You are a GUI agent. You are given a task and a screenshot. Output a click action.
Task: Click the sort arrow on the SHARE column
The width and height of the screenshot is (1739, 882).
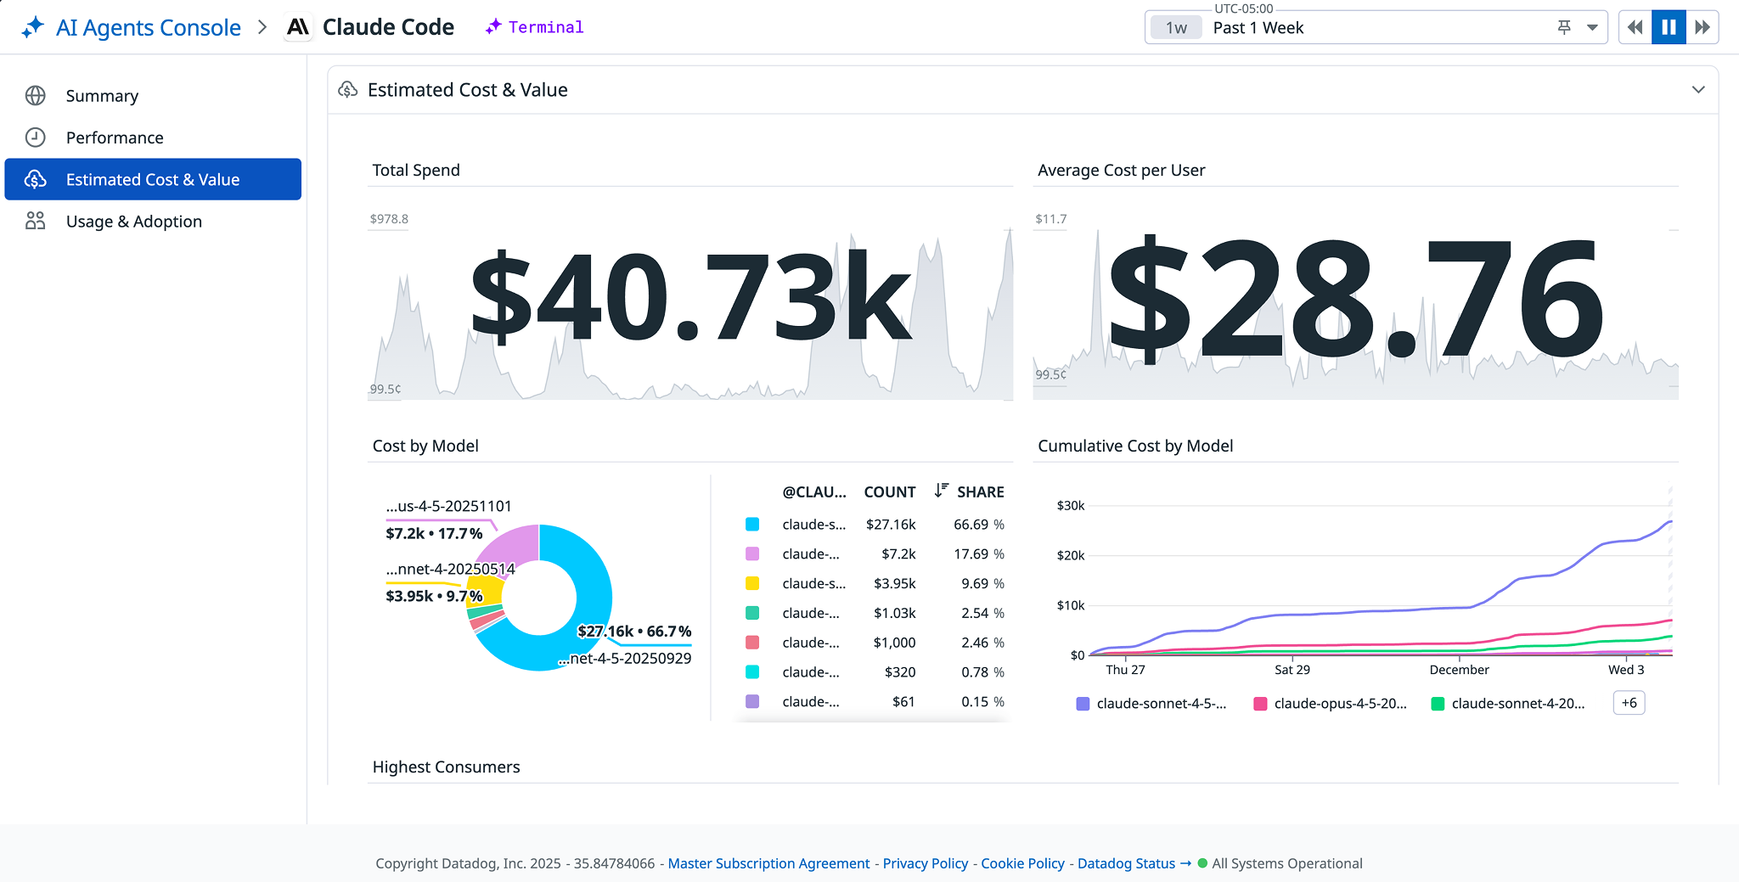click(x=941, y=492)
